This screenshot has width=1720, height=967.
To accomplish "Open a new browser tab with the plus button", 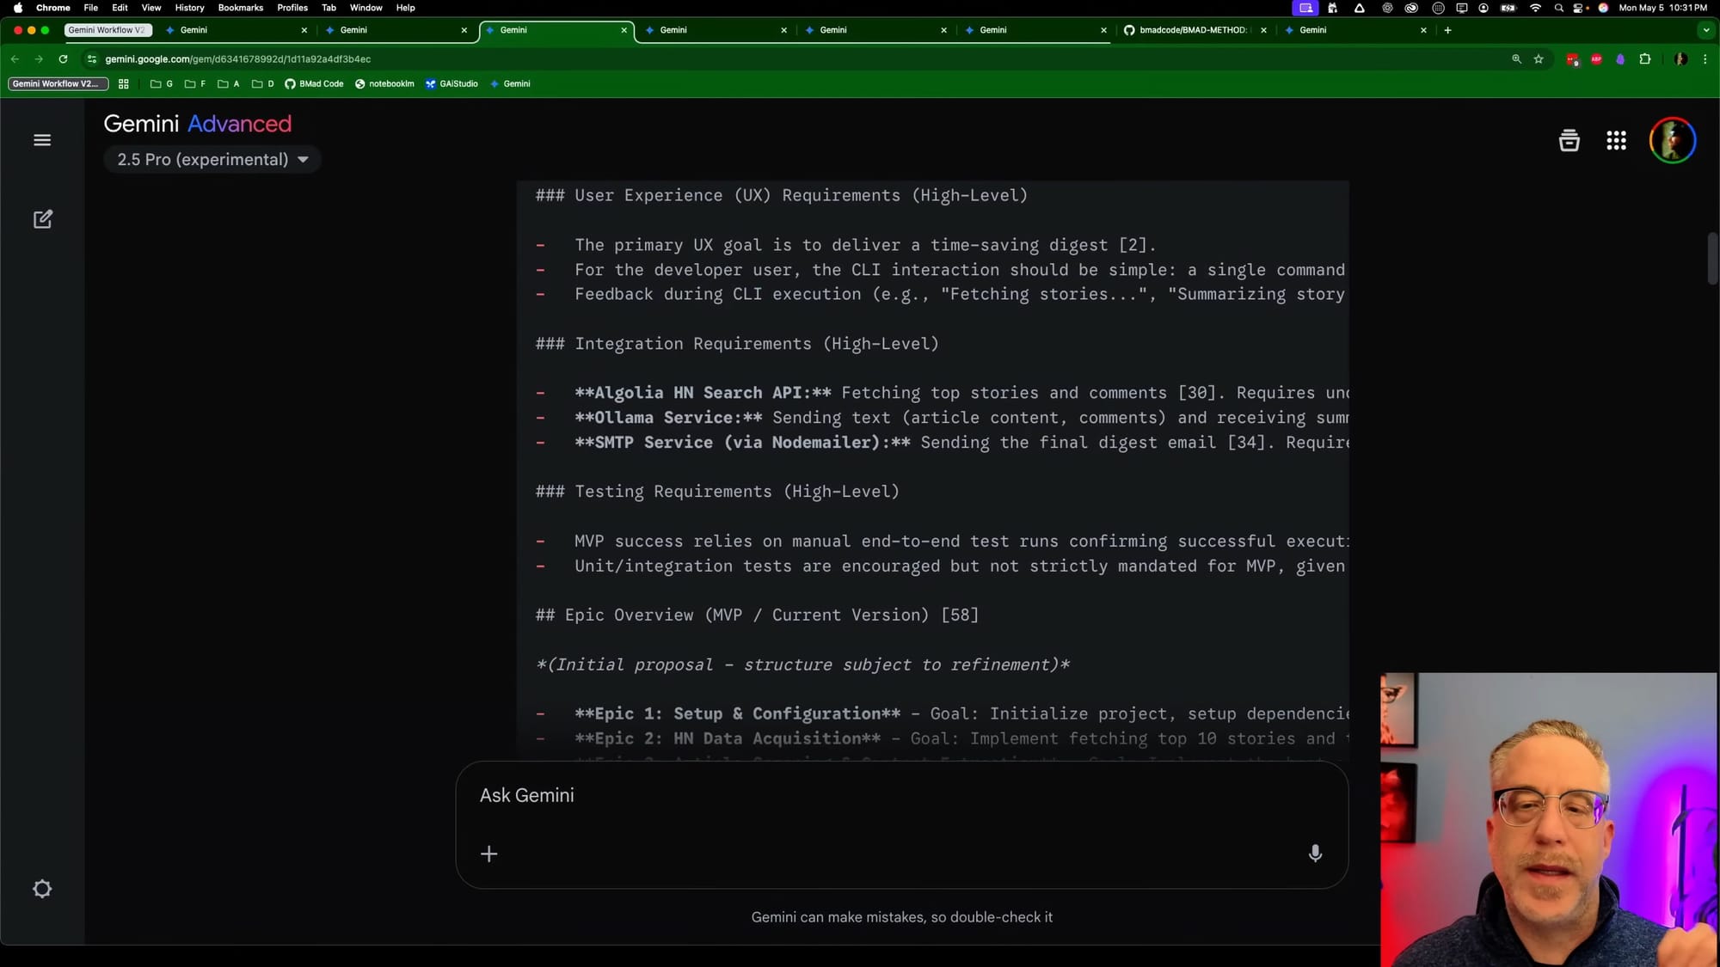I will (1447, 30).
